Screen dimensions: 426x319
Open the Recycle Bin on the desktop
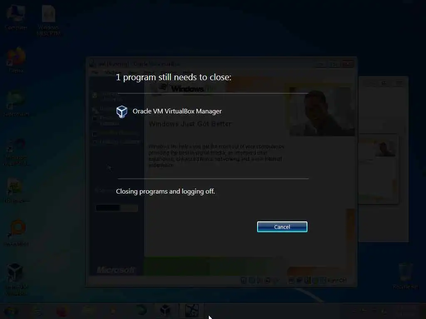[405, 276]
